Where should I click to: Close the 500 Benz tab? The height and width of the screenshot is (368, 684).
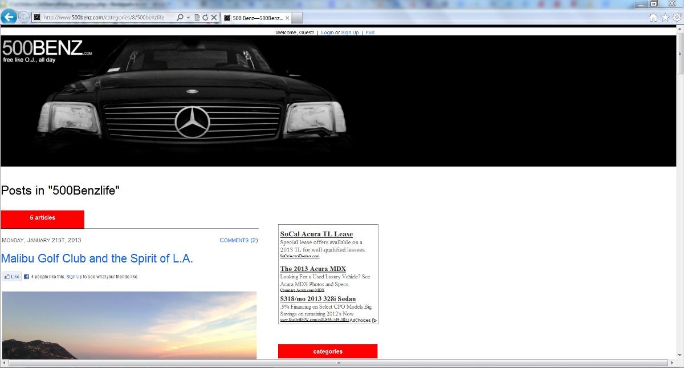point(287,18)
